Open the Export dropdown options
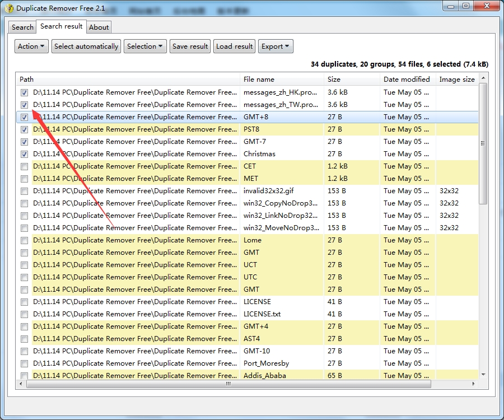Viewport: 504px width, 420px height. (x=276, y=46)
